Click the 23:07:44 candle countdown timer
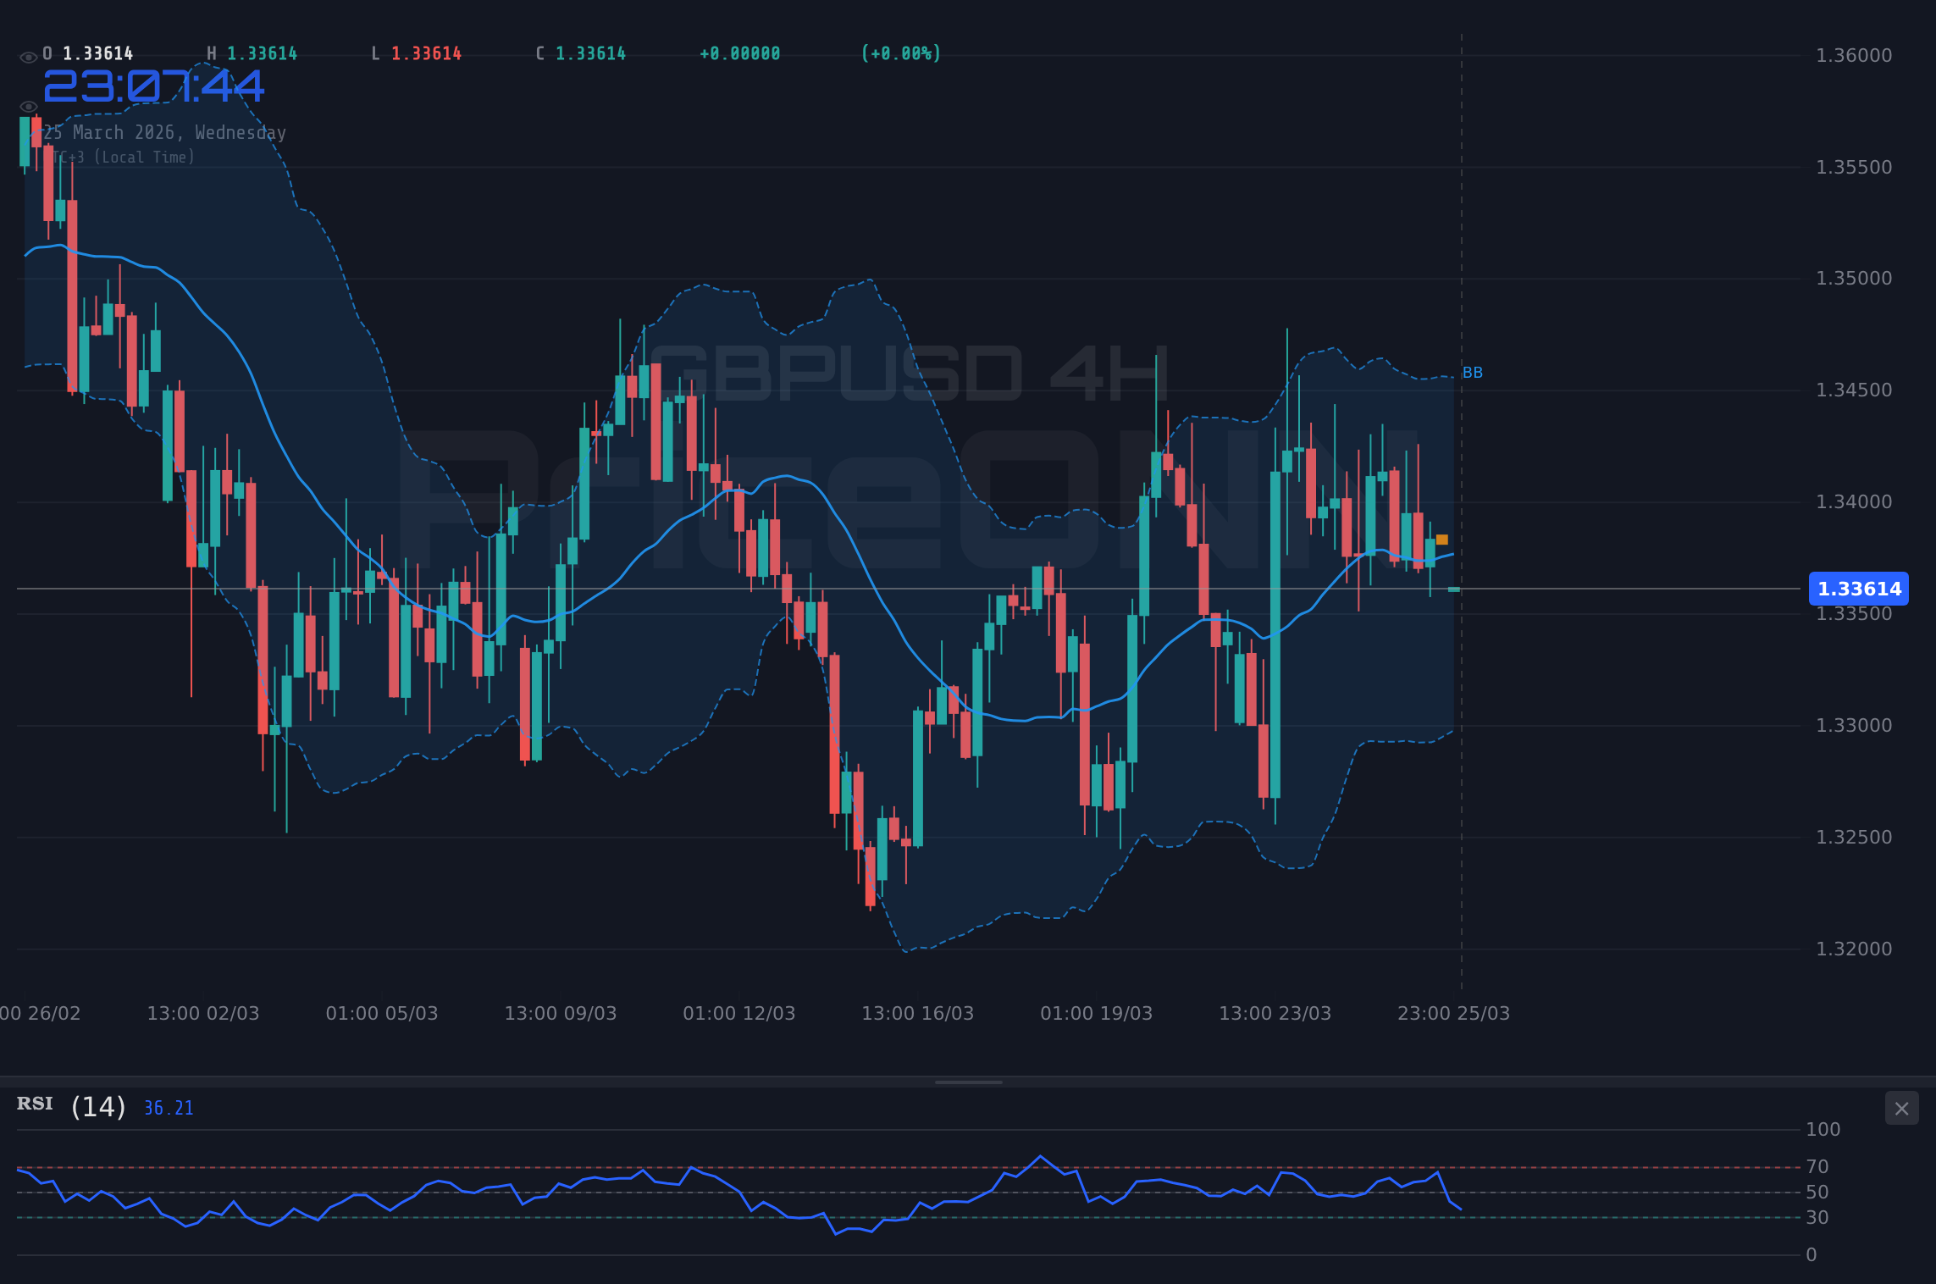This screenshot has height=1284, width=1936. [x=155, y=85]
